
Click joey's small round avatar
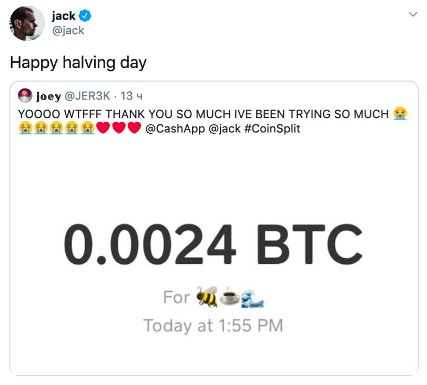tap(25, 96)
